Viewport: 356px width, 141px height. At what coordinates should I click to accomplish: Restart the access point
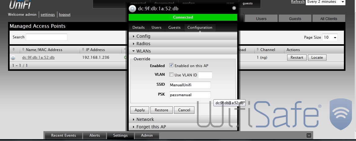[297, 58]
